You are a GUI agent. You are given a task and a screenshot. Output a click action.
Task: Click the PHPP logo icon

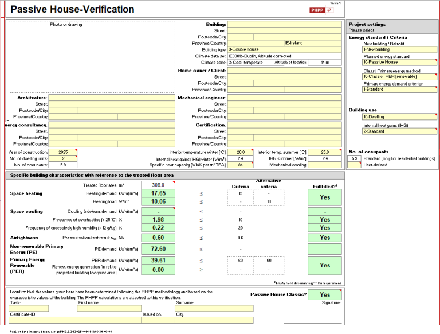pyautogui.click(x=321, y=10)
